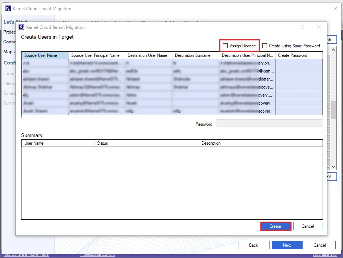Click the Kernel icon on the main window title bar
This screenshot has width=343, height=258.
click(8, 8)
